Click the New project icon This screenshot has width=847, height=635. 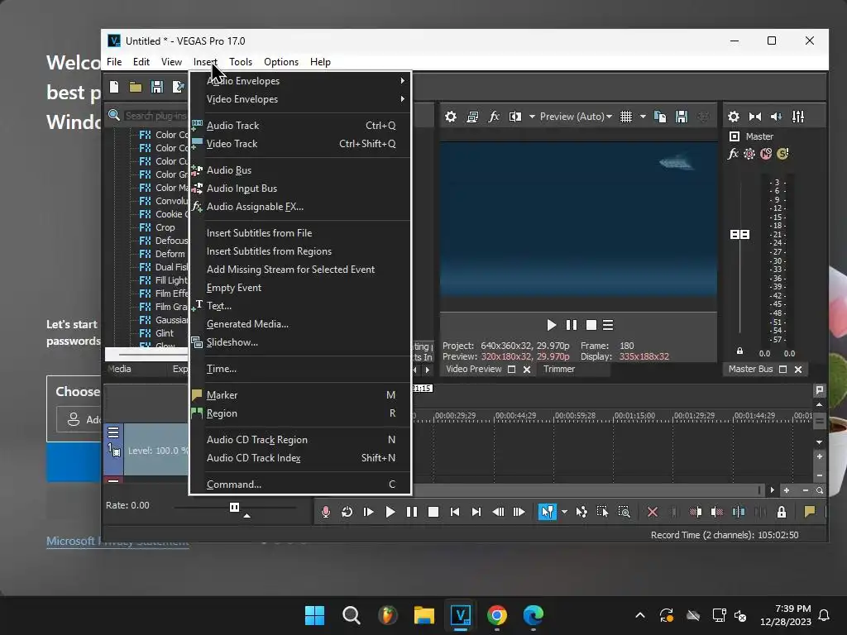114,87
